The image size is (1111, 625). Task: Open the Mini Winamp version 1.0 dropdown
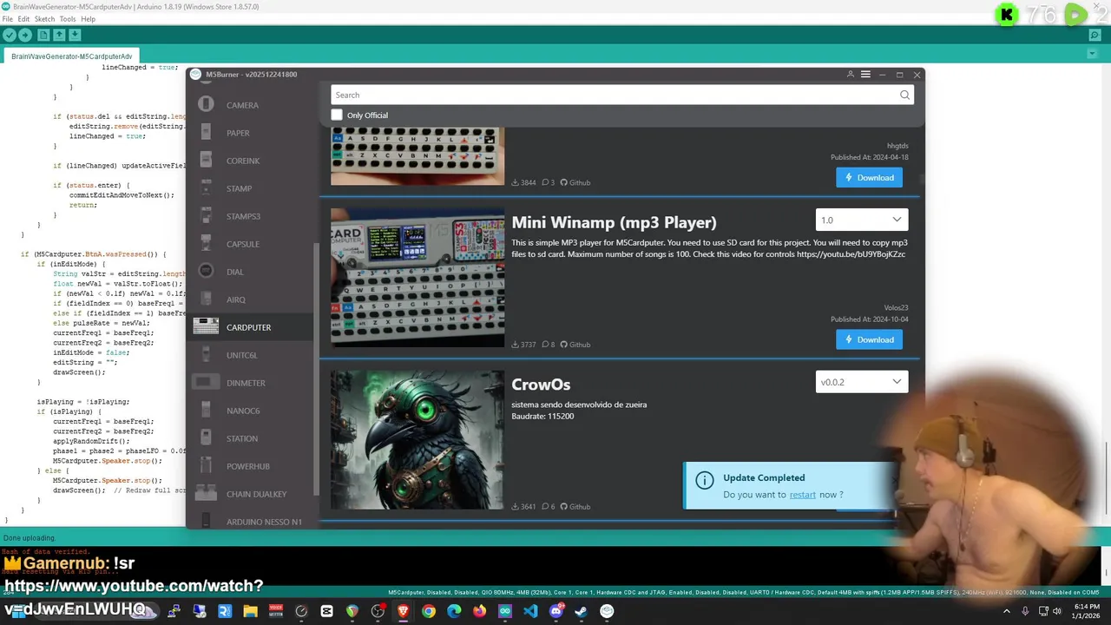[x=862, y=220]
